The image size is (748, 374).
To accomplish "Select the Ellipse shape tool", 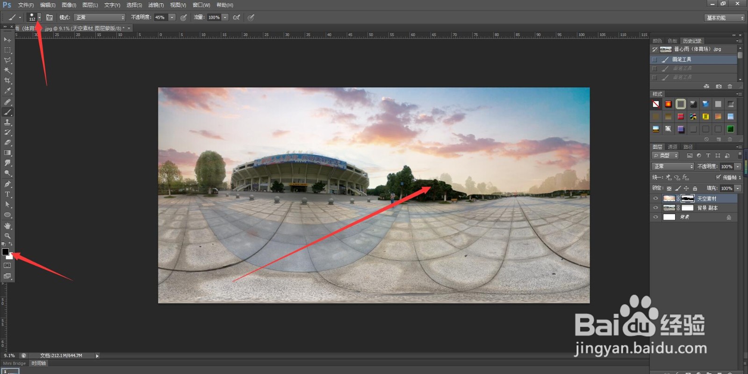I will (7, 215).
